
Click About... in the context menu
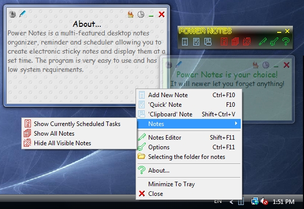[189, 171]
